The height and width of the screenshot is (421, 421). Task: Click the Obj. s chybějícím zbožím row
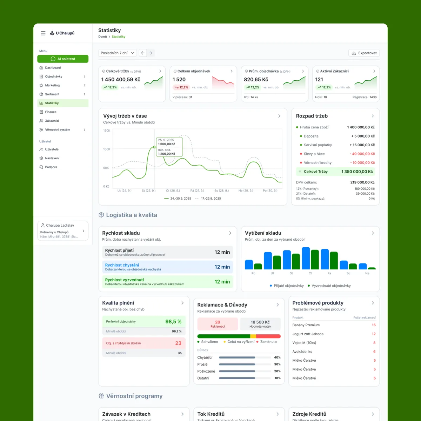tap(144, 343)
